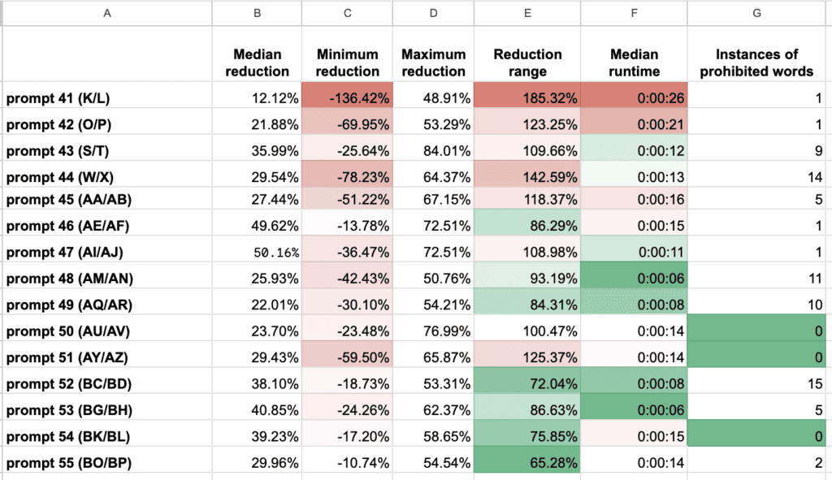Select the 185.32% reduction range cell
Viewport: 832px width, 480px height.
click(527, 98)
